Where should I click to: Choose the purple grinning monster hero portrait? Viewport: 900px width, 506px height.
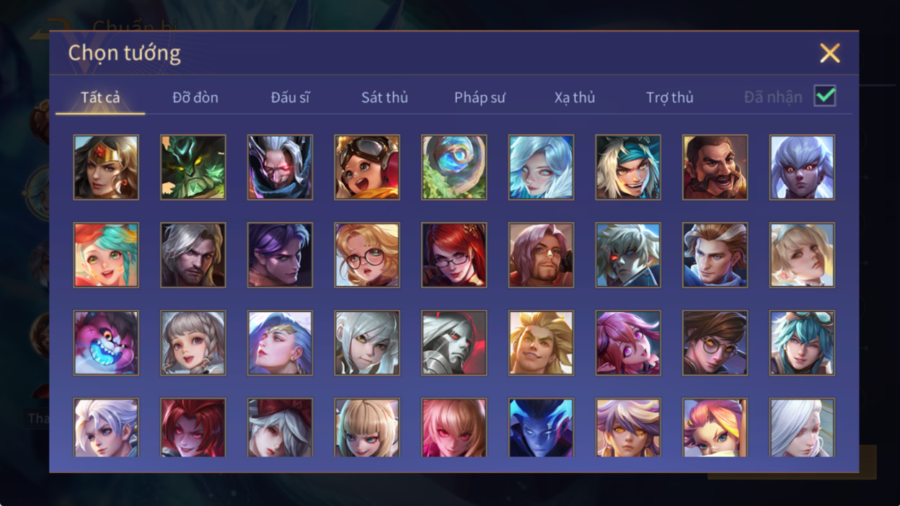(x=106, y=343)
